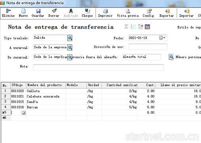Screen dimensions: 201x143
Task: Click into the Nota text field
Action: click(98, 68)
